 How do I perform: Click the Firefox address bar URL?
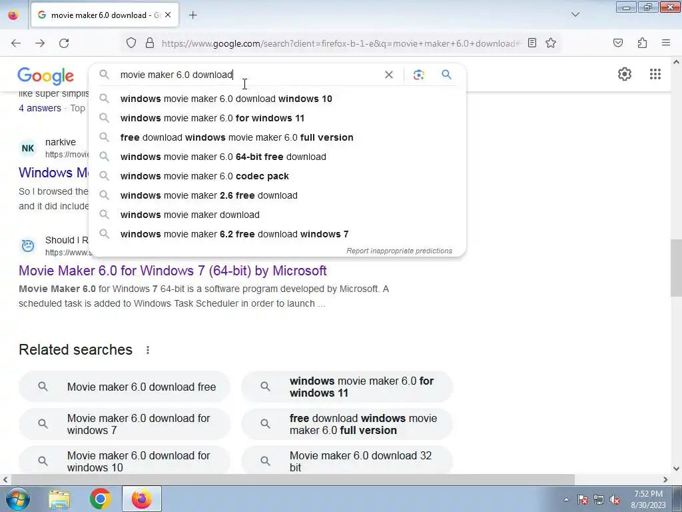(x=340, y=43)
